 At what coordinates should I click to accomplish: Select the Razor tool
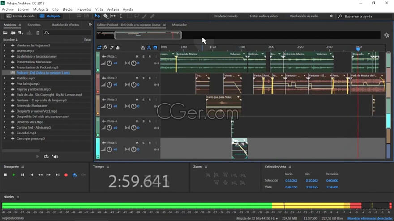[106, 16]
